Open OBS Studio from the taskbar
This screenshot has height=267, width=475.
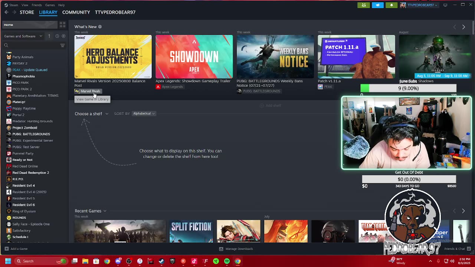[129, 261]
